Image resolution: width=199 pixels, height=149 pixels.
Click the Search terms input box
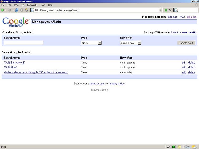click(x=23, y=43)
